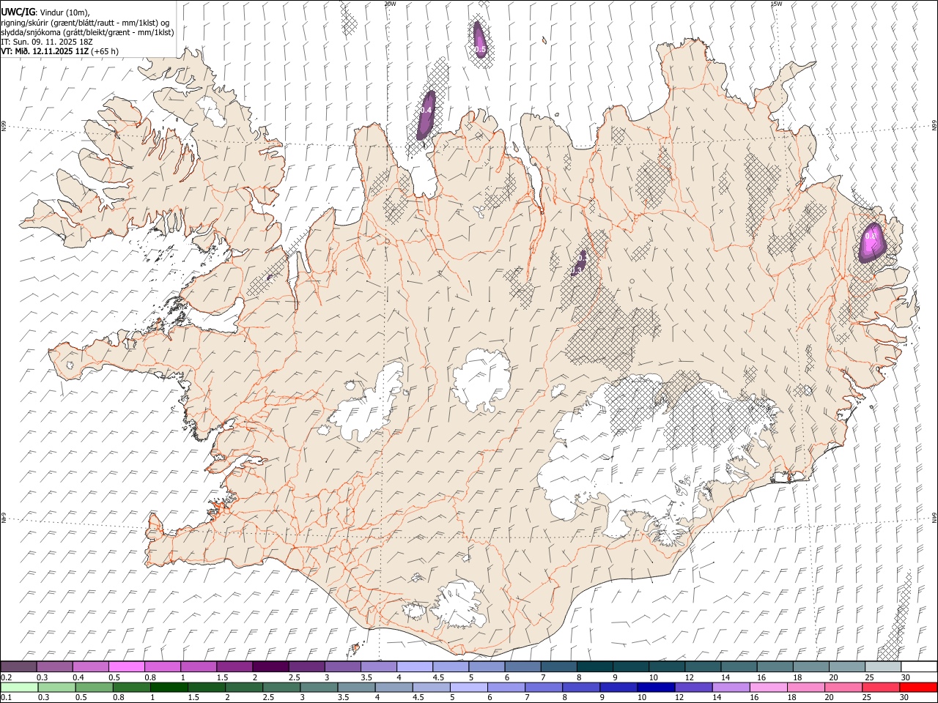Click the 'rigning/skúrir' legend description line
938x703 pixels.
tap(86, 23)
